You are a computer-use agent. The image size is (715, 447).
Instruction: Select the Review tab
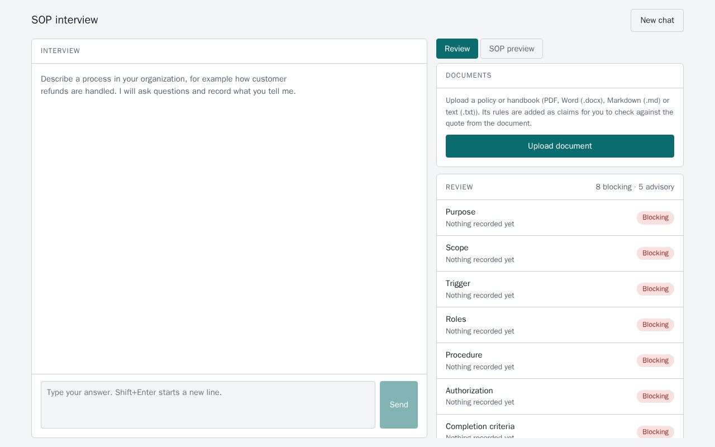point(457,49)
